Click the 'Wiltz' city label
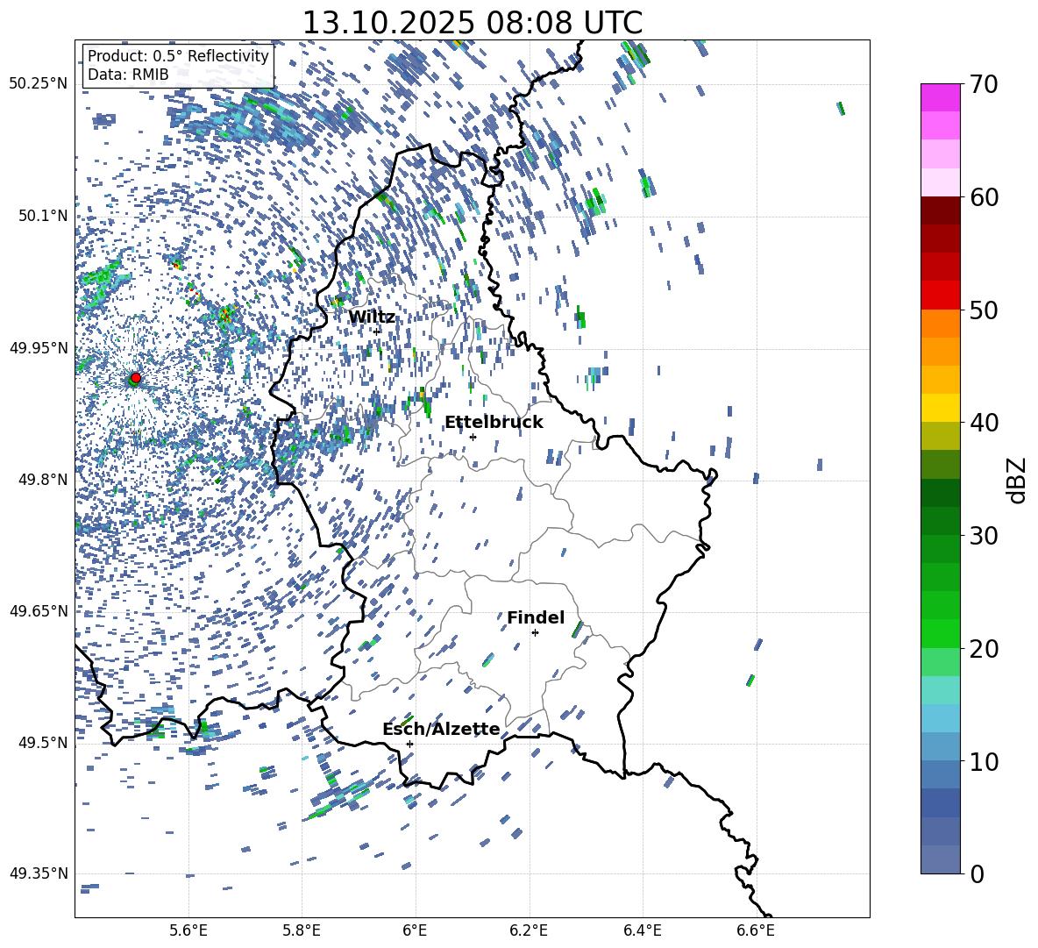 pyautogui.click(x=372, y=317)
